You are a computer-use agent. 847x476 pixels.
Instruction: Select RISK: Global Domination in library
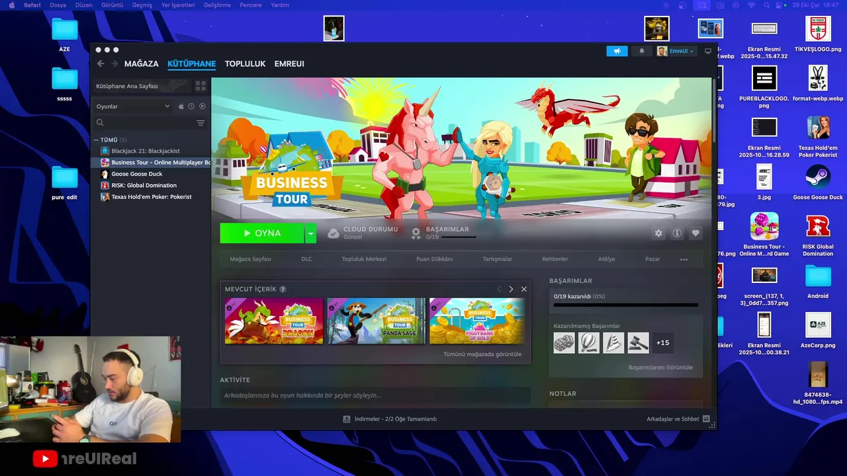(144, 185)
